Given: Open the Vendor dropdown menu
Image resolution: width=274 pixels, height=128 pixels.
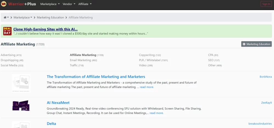Looking at the screenshot, I should (69, 4).
